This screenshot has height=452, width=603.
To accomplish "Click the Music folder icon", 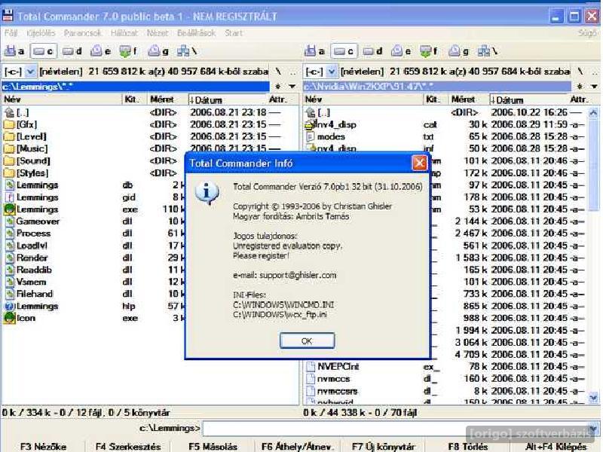I will point(9,148).
